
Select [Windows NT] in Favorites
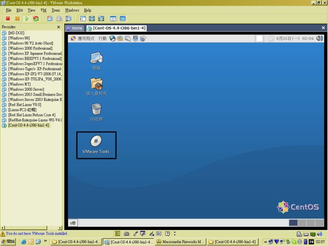pos(19,84)
